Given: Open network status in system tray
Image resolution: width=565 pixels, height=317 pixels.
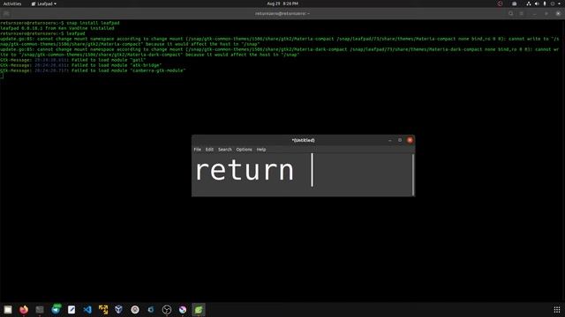Looking at the screenshot, I should pos(529,4).
